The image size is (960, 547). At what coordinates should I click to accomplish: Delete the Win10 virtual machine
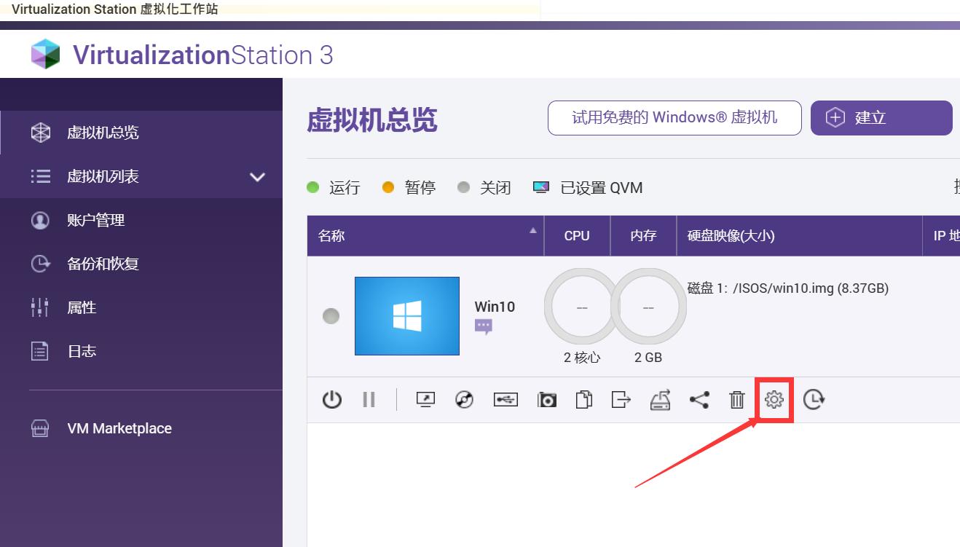click(737, 399)
